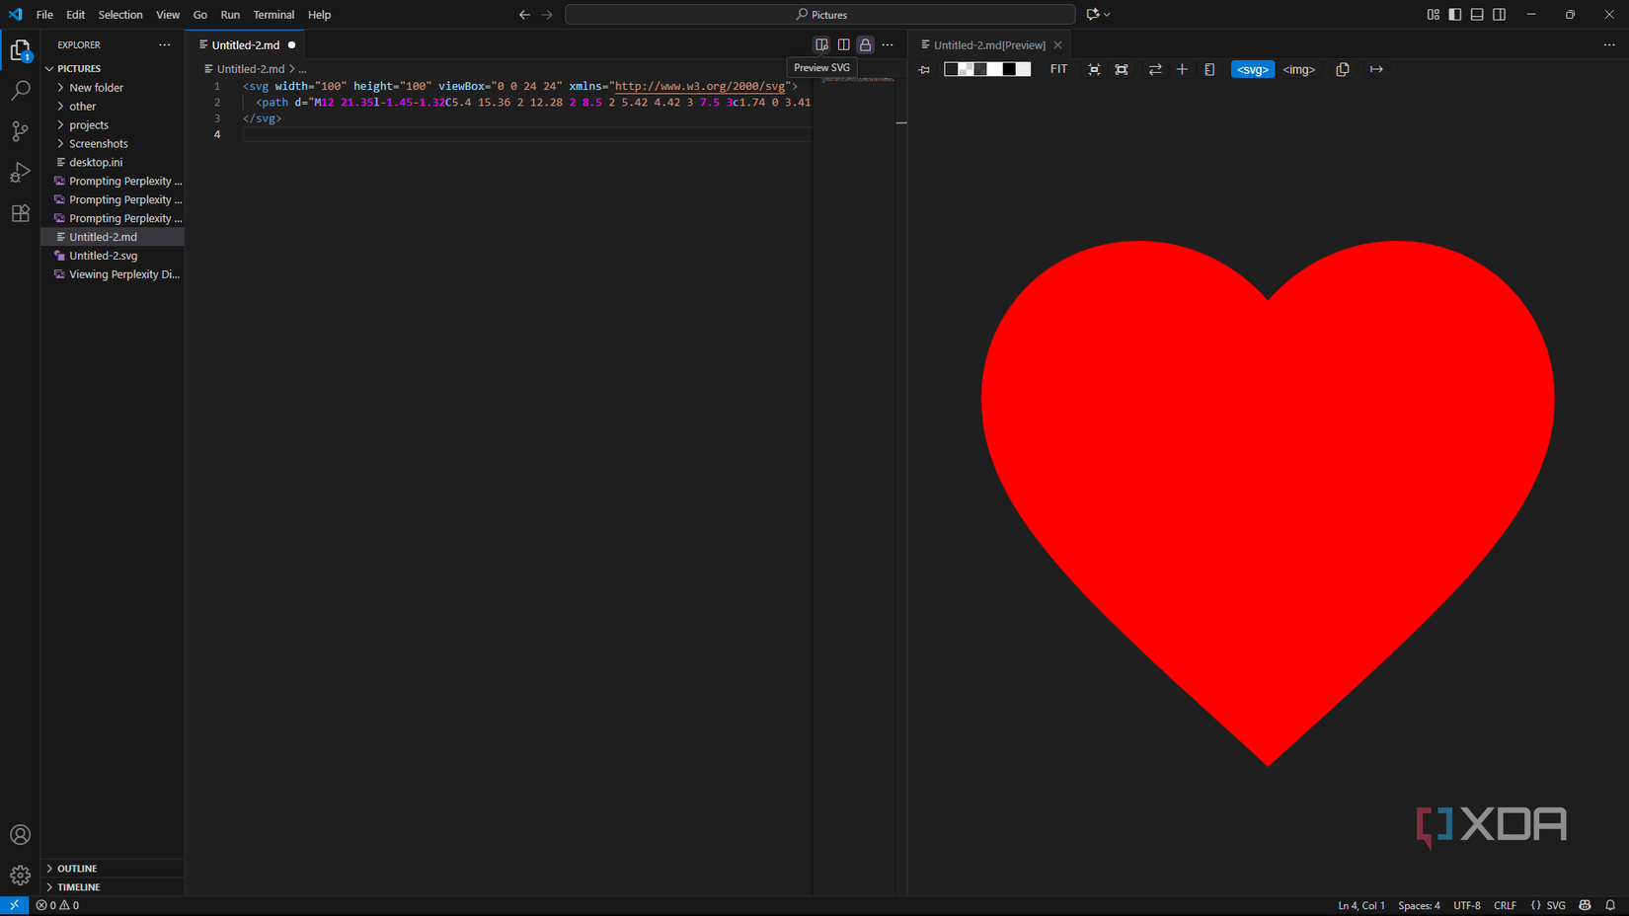Image resolution: width=1629 pixels, height=916 pixels.
Task: Click the swap arrows icon in preview
Action: click(x=1154, y=69)
